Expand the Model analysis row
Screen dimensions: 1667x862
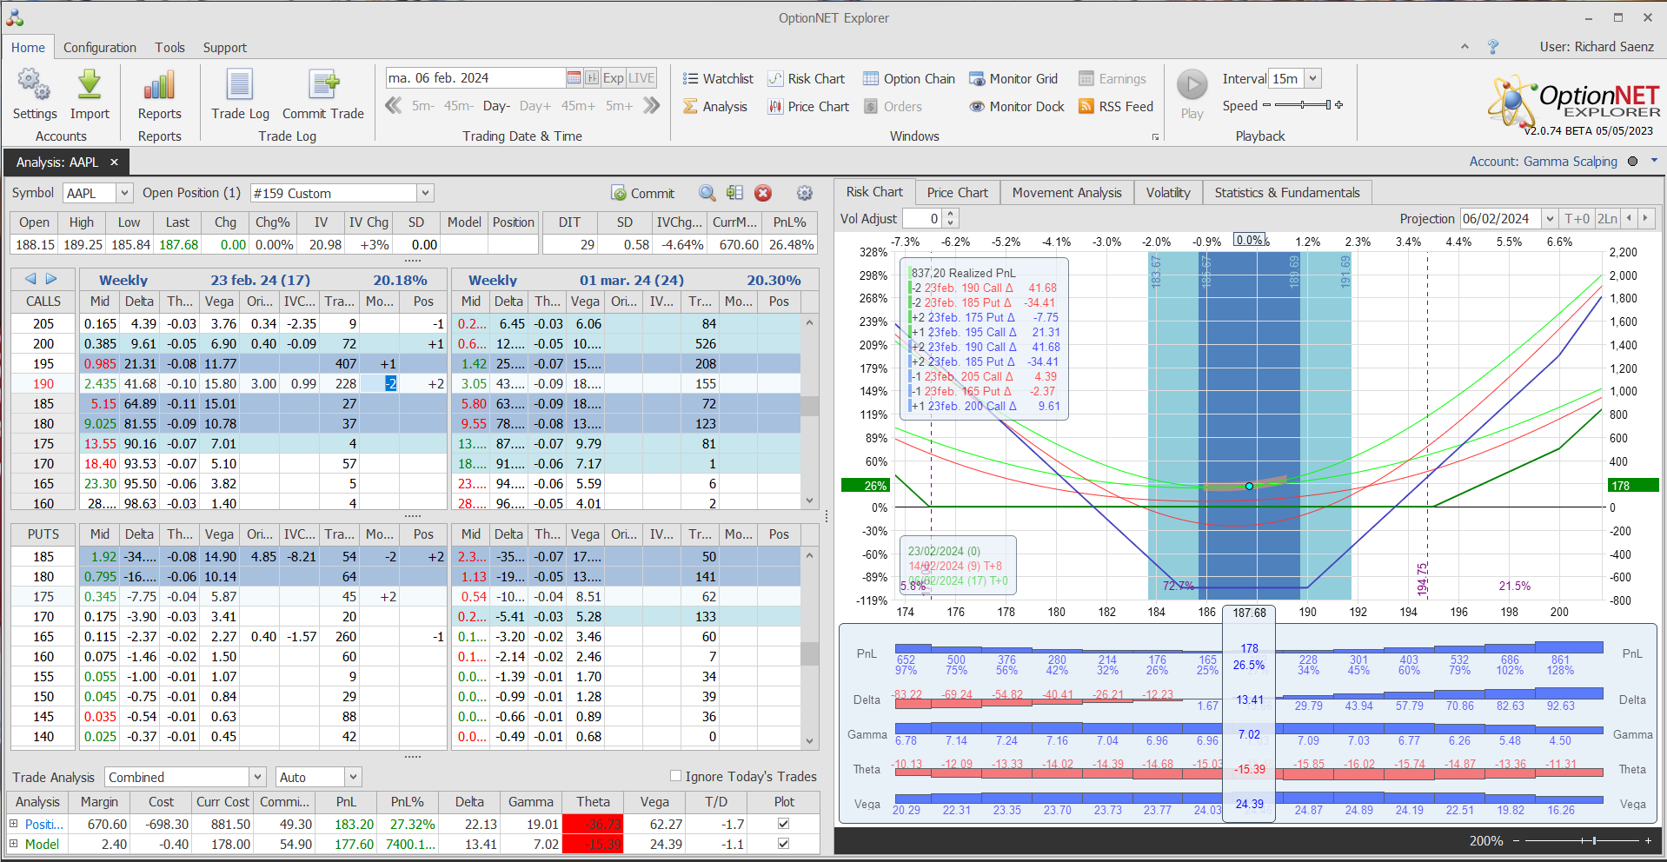(13, 844)
